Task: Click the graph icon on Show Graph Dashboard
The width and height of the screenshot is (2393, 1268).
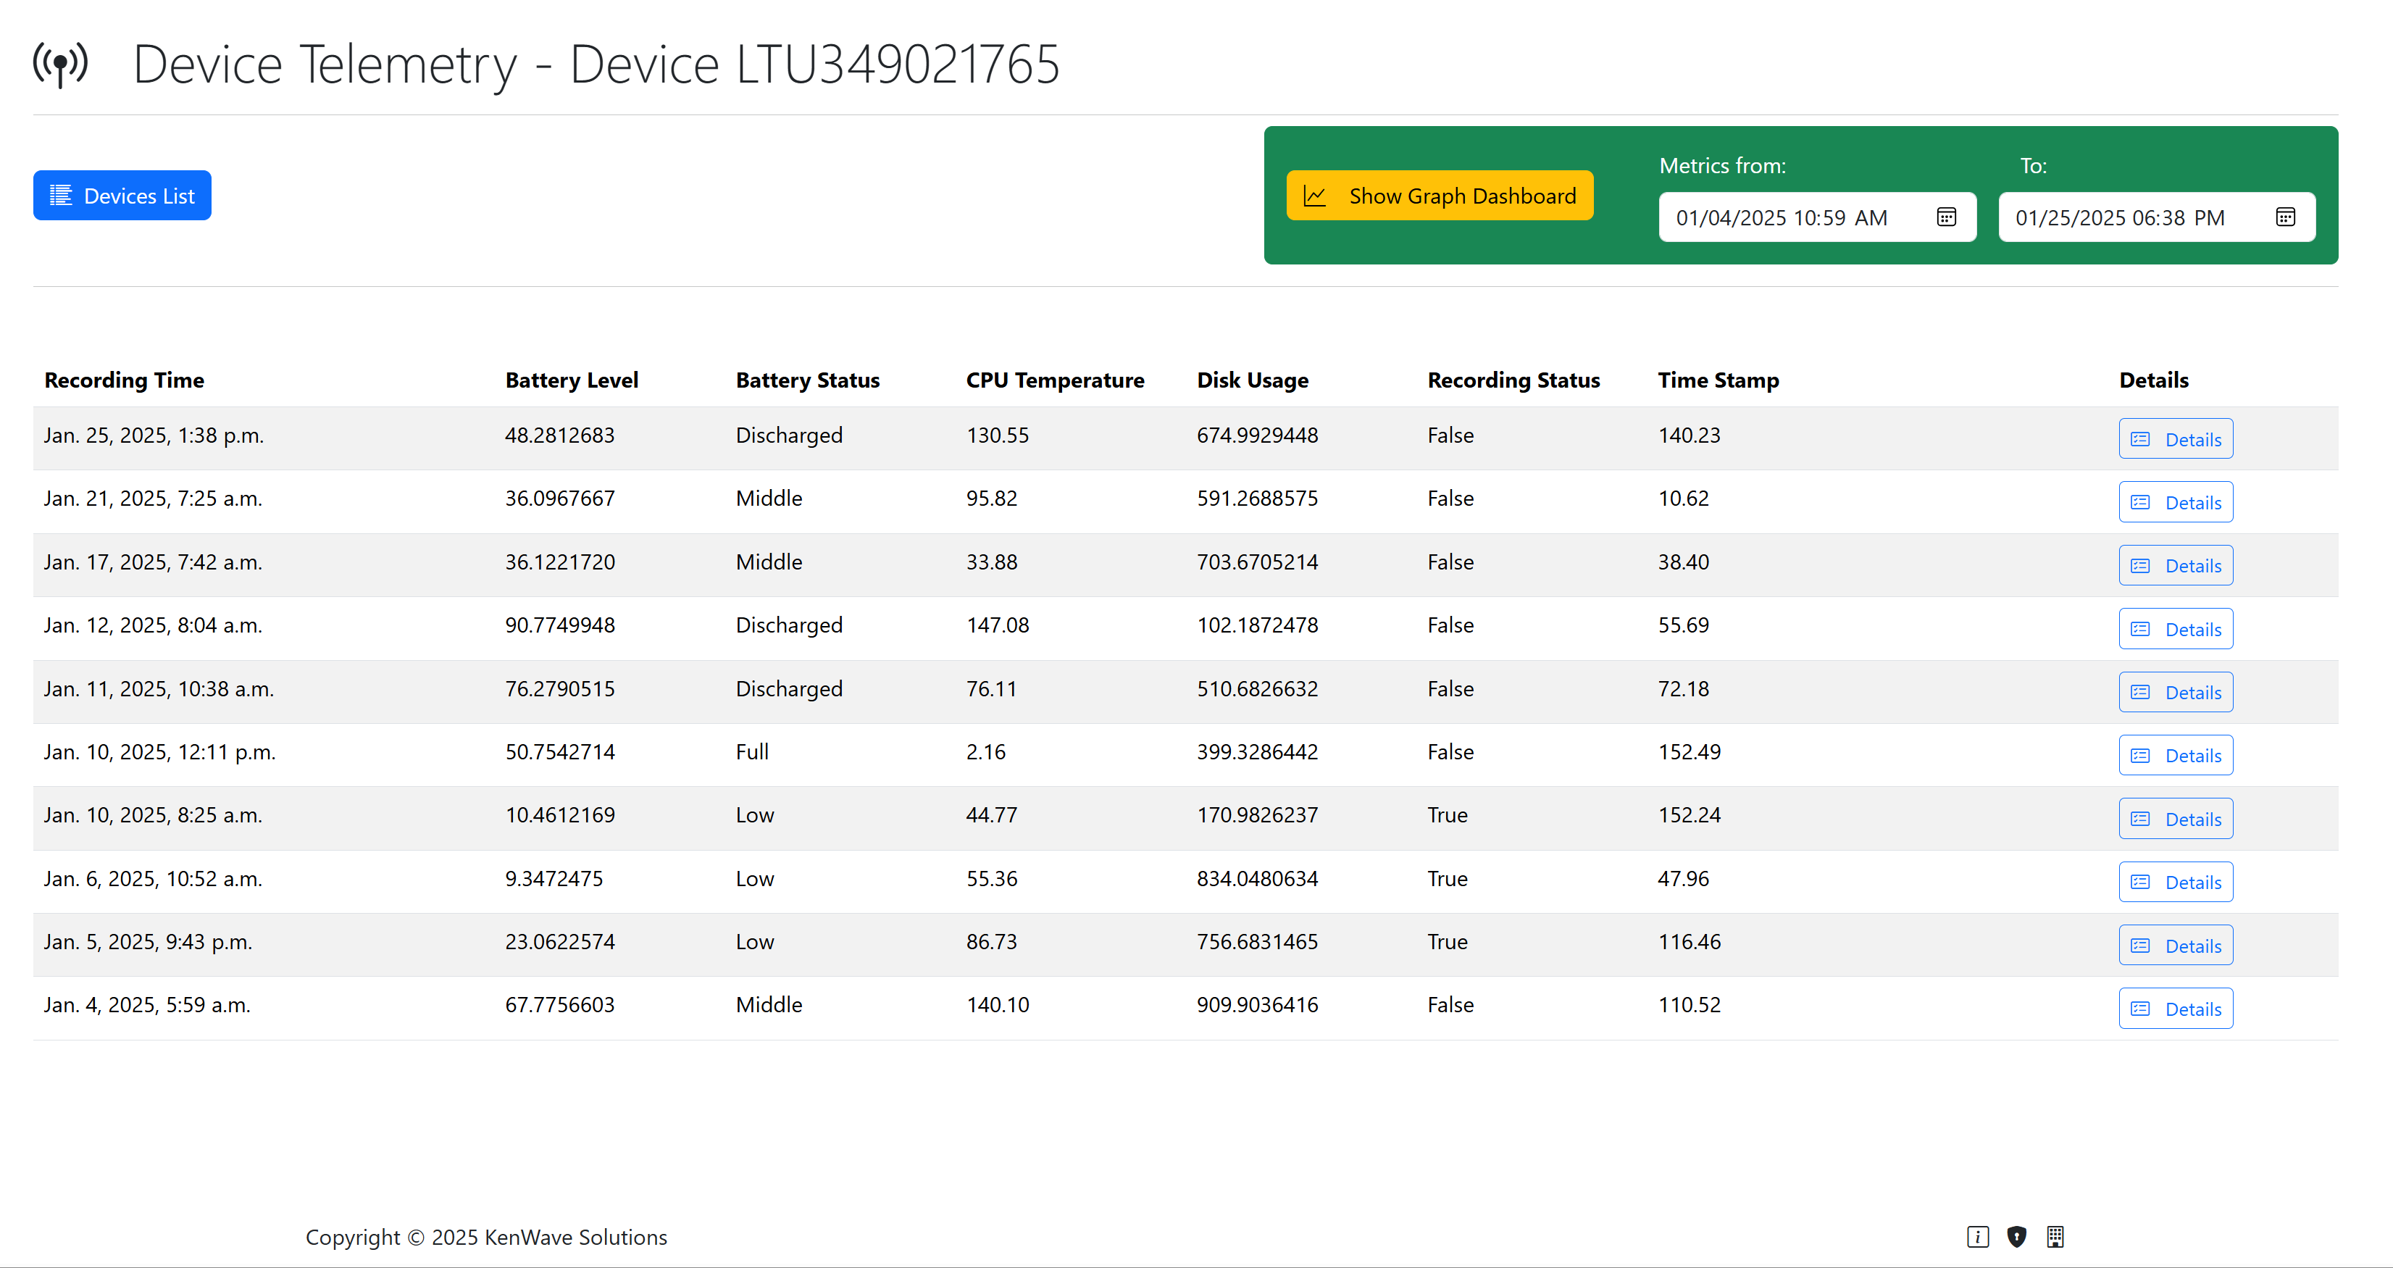Action: pos(1314,195)
